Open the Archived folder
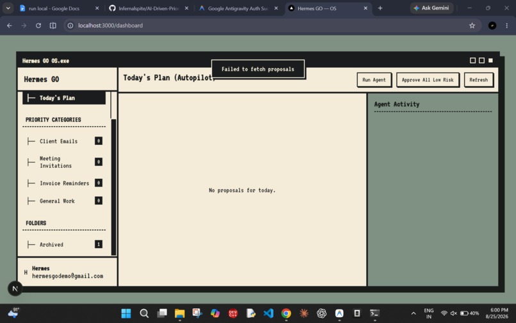This screenshot has width=516, height=323. 64,244
